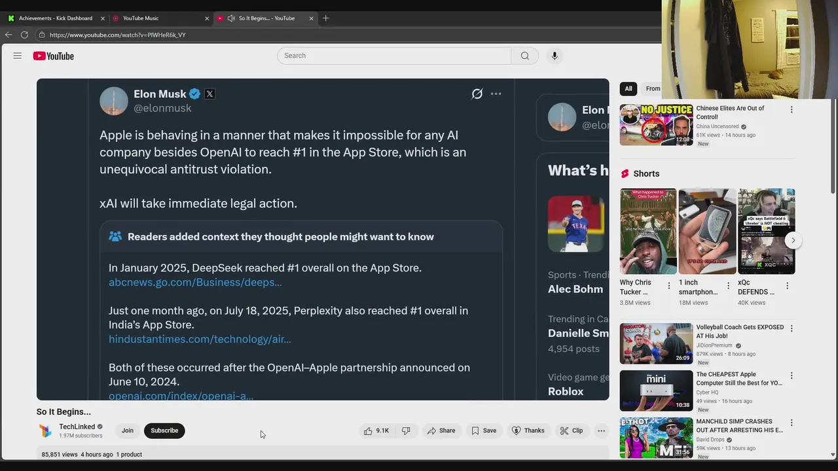This screenshot has height=471, width=838.
Task: Open options for 1 inch smartphone short
Action: point(728,286)
